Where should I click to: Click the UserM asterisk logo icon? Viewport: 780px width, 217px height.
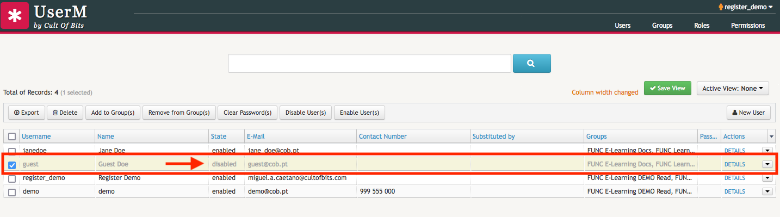click(x=15, y=15)
